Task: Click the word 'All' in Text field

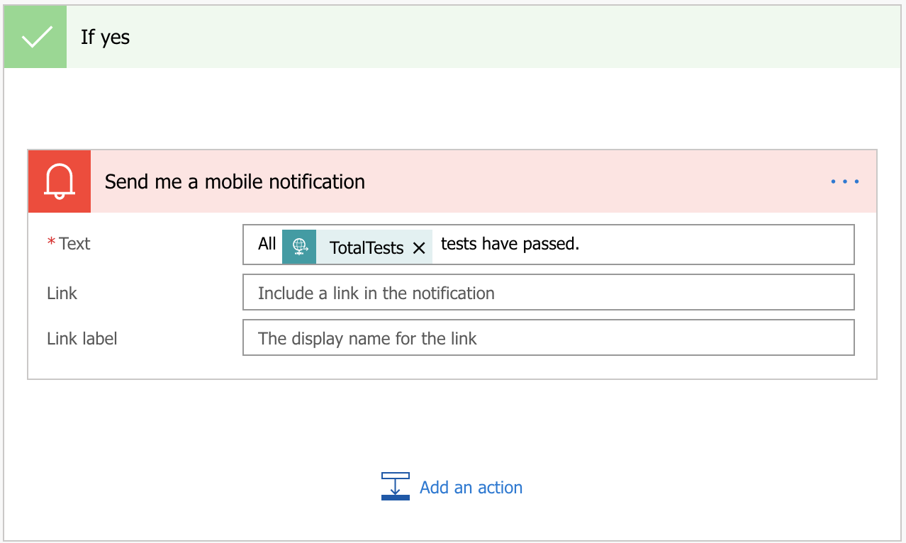Action: click(x=267, y=245)
